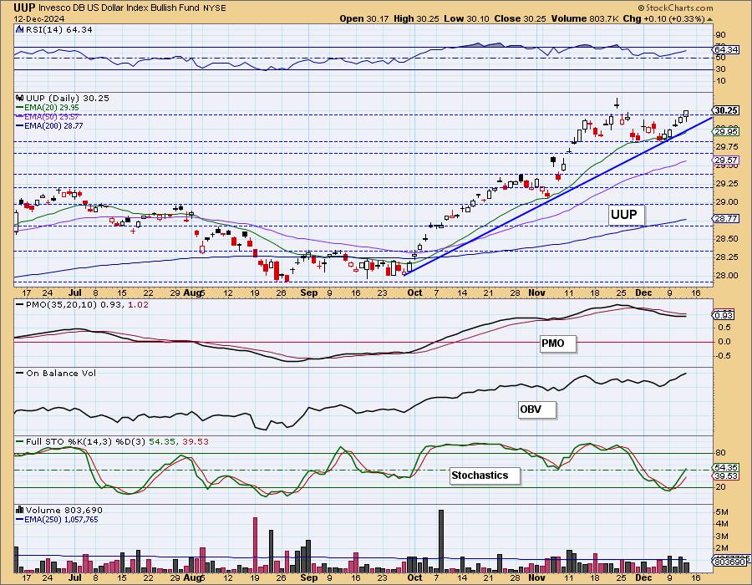Click the 28.77 EMA price tag on axis
Image resolution: width=752 pixels, height=585 pixels.
(x=726, y=218)
